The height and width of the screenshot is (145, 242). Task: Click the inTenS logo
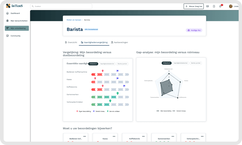(14, 6)
